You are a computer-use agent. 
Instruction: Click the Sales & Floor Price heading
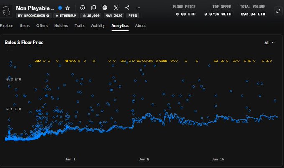[x=24, y=43]
